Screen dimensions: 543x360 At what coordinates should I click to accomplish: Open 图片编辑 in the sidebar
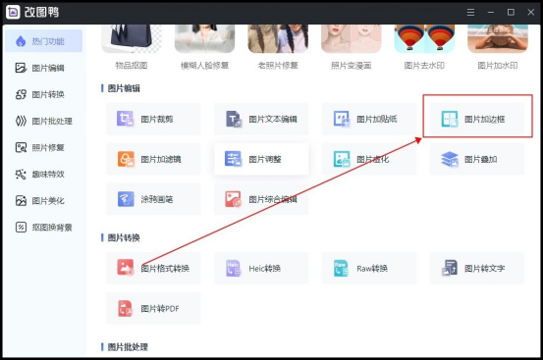coord(43,68)
